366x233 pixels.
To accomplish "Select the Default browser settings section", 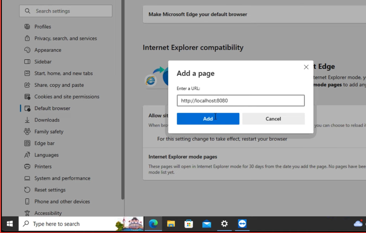I will tap(52, 108).
